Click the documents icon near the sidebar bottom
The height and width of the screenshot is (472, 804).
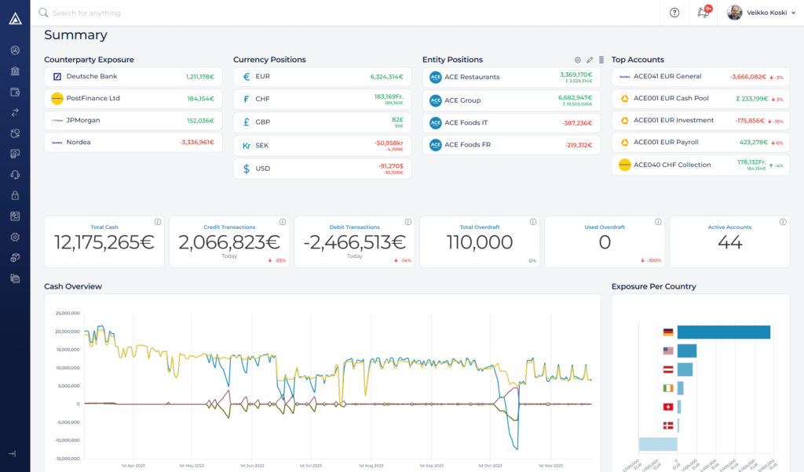[15, 278]
